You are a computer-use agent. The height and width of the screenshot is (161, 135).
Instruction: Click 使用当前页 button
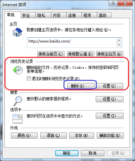click(51, 54)
